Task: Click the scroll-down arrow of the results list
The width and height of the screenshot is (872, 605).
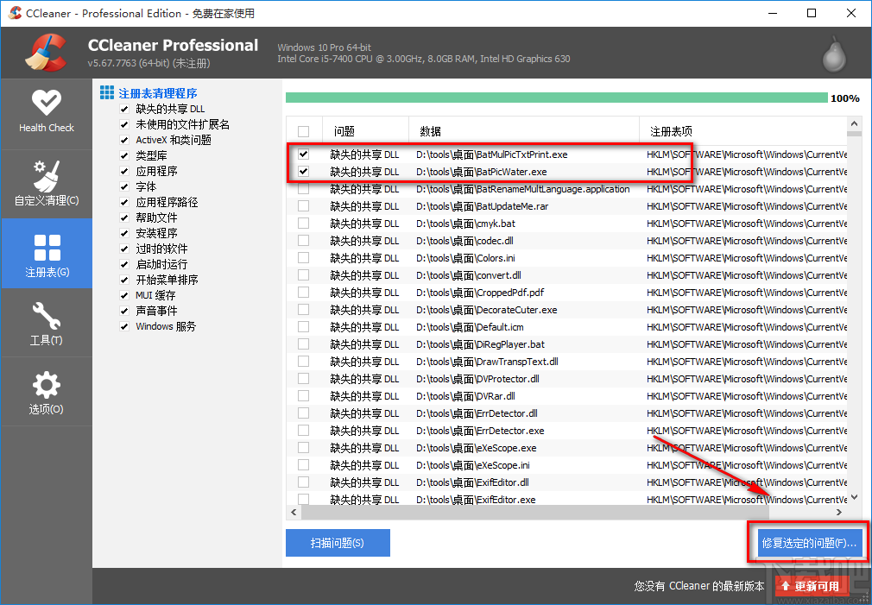Action: coord(854,497)
